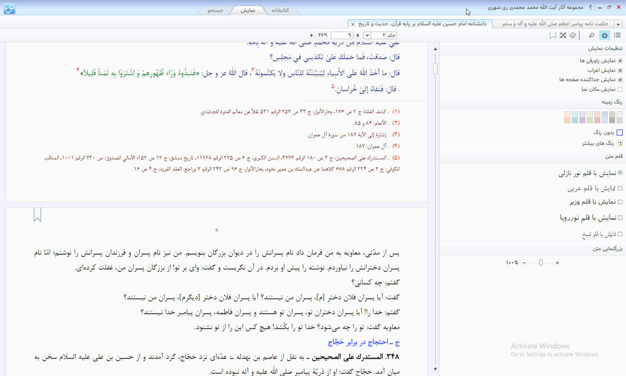
Task: Open the volume 'جلد ۲' dropdown
Action: pos(367,35)
